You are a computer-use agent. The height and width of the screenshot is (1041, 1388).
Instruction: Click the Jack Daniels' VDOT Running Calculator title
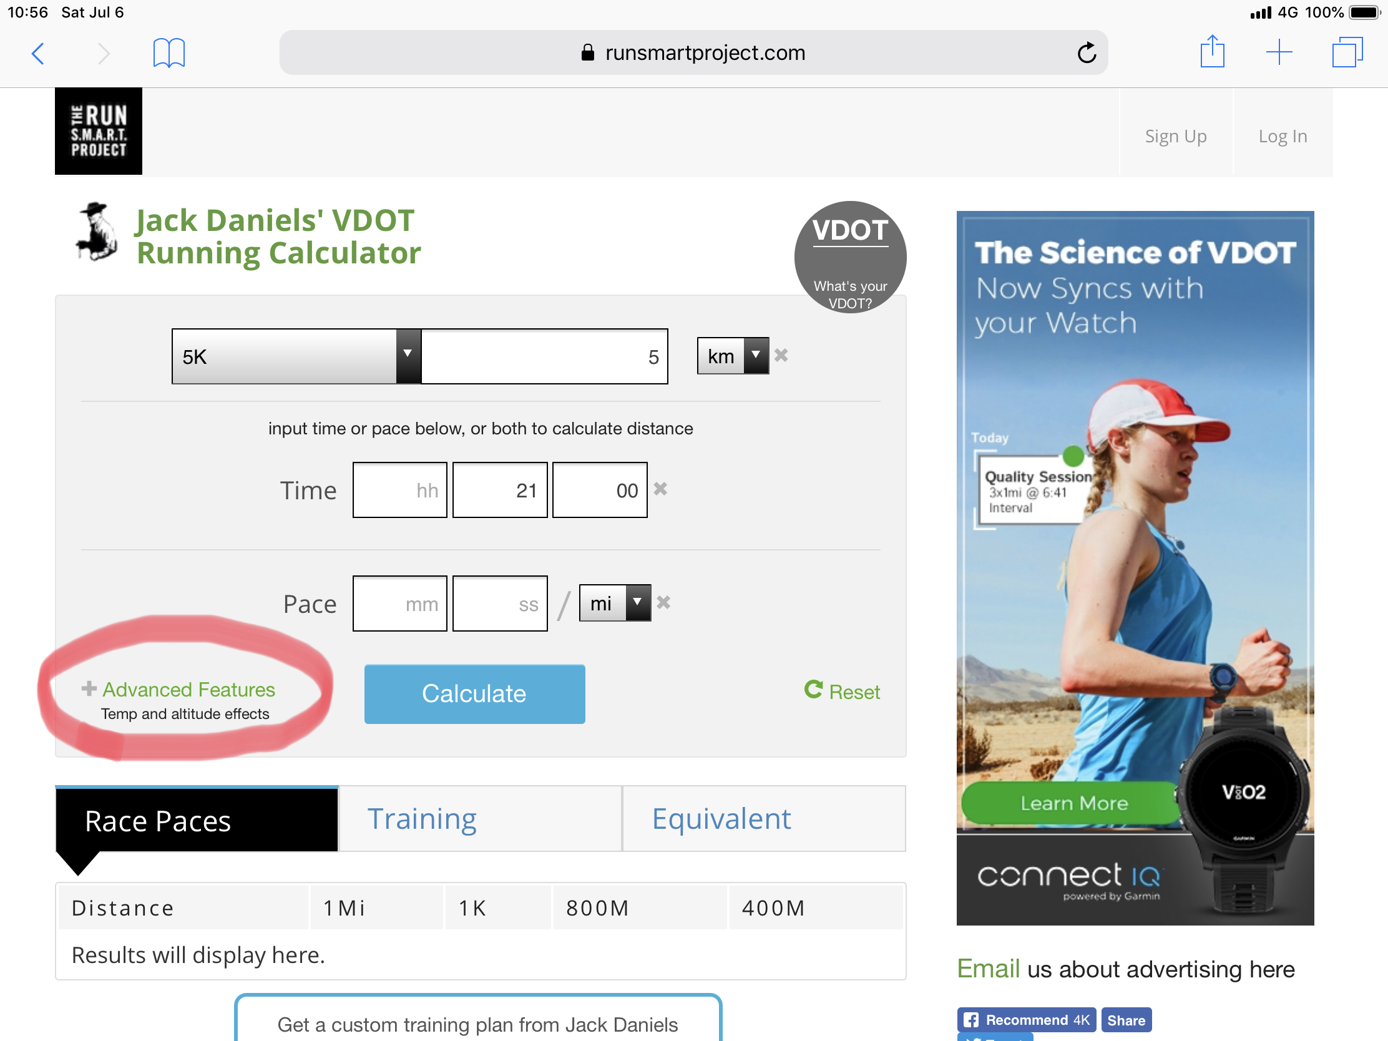pyautogui.click(x=278, y=236)
